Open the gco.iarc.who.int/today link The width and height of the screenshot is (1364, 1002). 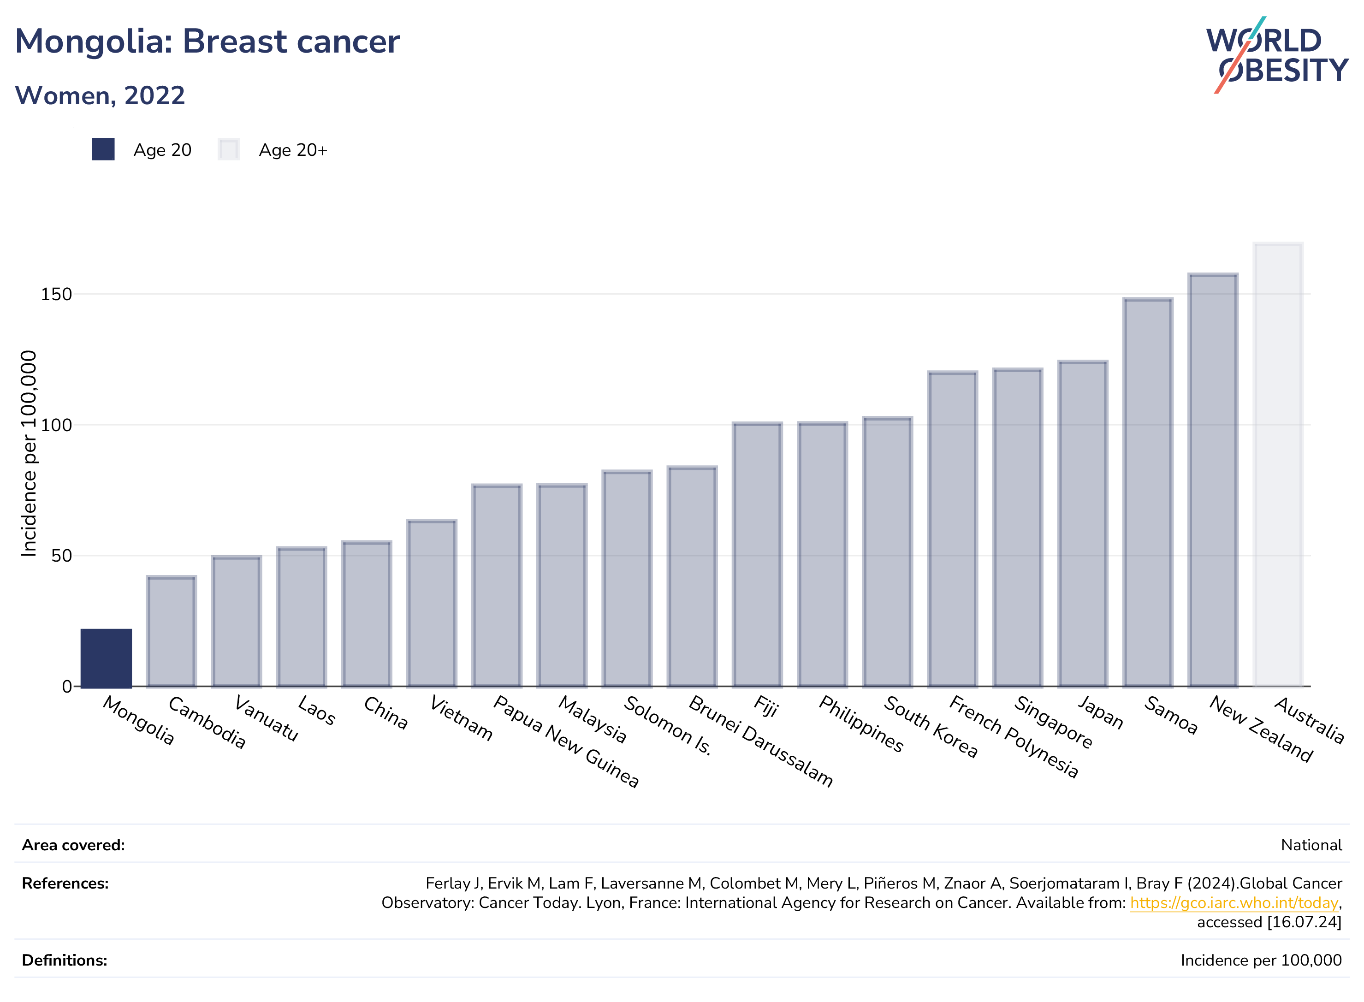pos(1234,902)
